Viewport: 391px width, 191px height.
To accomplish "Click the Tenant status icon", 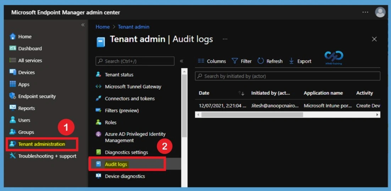I will tap(99, 74).
